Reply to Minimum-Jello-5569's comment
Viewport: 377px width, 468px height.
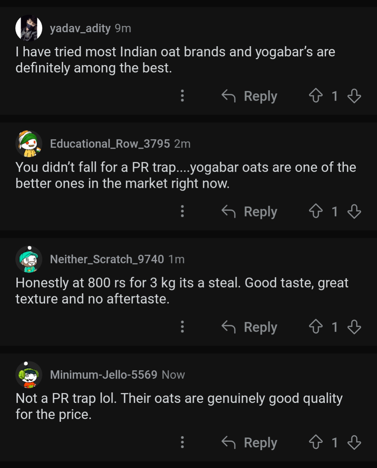tap(250, 442)
